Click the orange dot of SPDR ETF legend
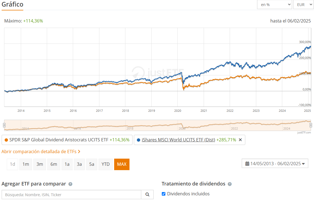Image resolution: width=314 pixels, height=200 pixels. [x=6, y=140]
